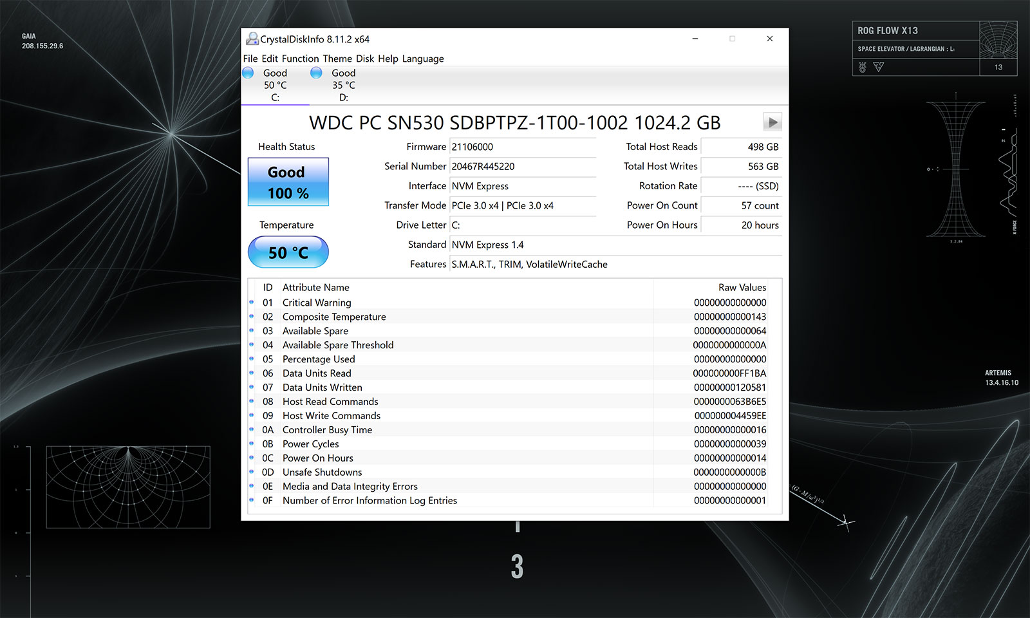Switch to the D: disk tab
Screen dimensions: 1030x618
343,85
